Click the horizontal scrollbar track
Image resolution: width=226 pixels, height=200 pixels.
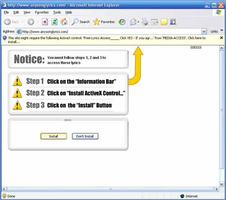pyautogui.click(x=110, y=189)
